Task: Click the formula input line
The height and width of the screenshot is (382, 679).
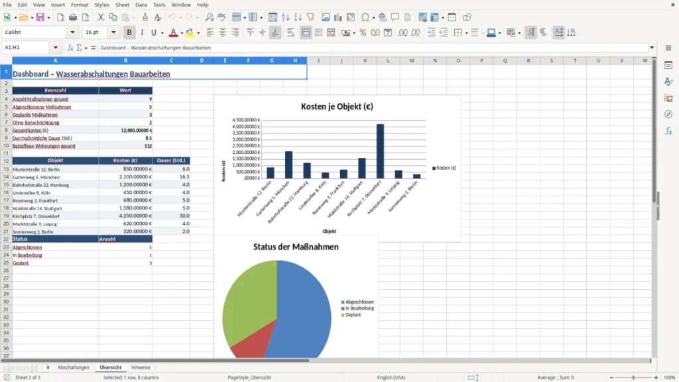Action: (373, 48)
